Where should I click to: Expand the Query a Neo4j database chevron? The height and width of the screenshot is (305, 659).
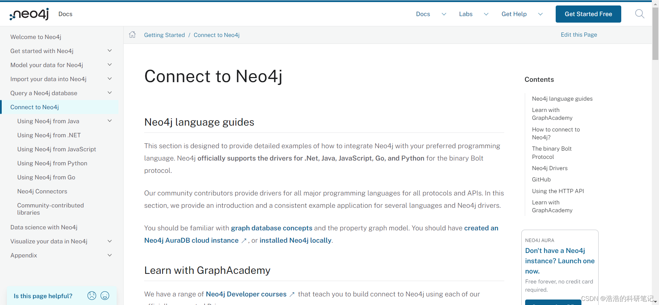[x=110, y=93]
